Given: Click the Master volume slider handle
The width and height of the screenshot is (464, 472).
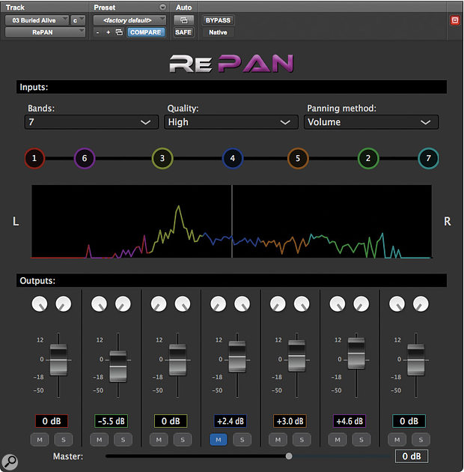Looking at the screenshot, I should (x=289, y=456).
